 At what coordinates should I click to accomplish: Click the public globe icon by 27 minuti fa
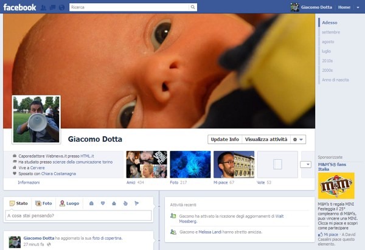click(49, 245)
